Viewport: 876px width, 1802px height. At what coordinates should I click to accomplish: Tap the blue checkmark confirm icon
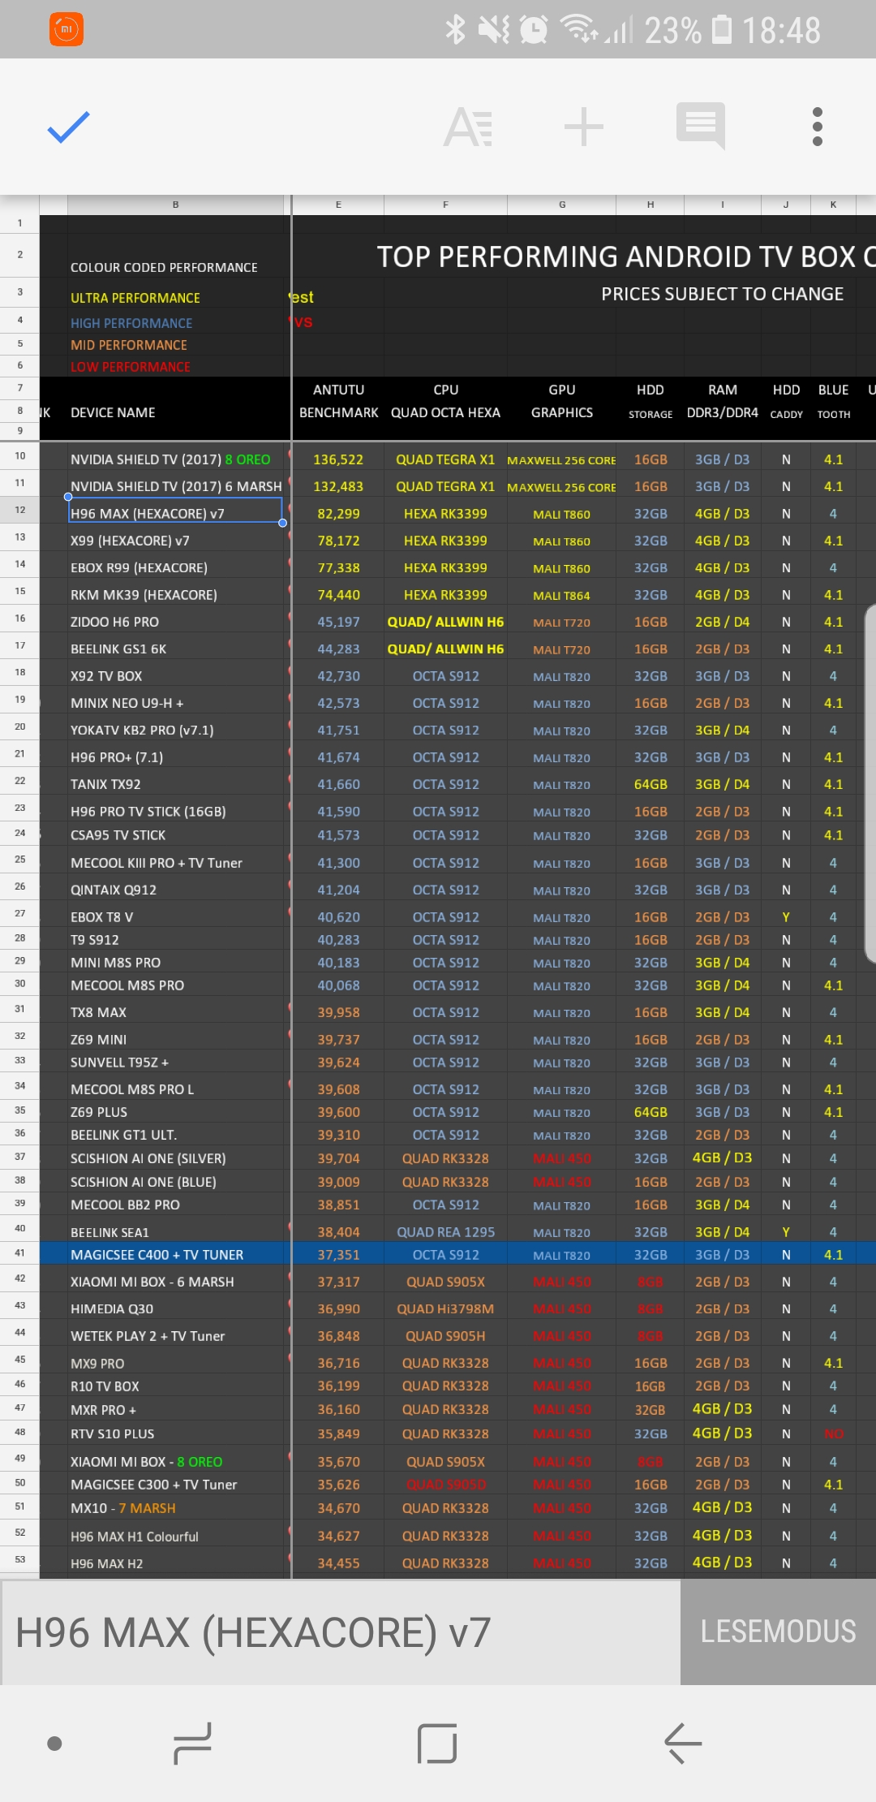(68, 127)
